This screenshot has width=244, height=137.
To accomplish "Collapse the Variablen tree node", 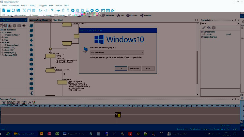I will (1, 42).
